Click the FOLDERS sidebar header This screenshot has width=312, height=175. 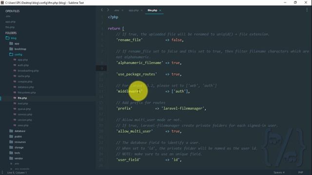[x=11, y=33]
